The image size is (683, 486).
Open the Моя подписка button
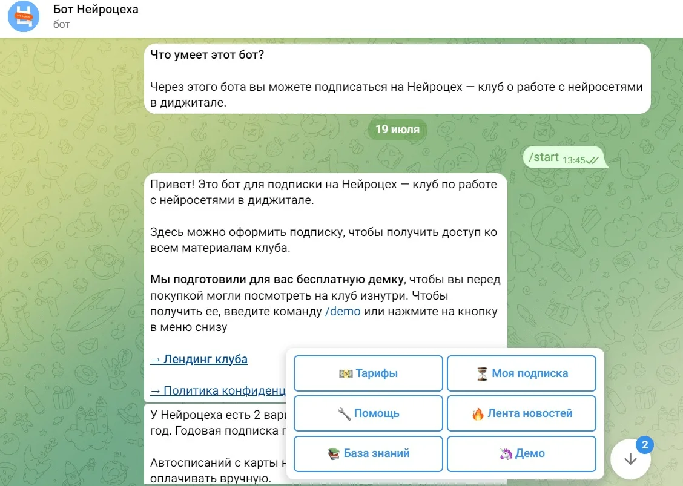[x=521, y=373]
